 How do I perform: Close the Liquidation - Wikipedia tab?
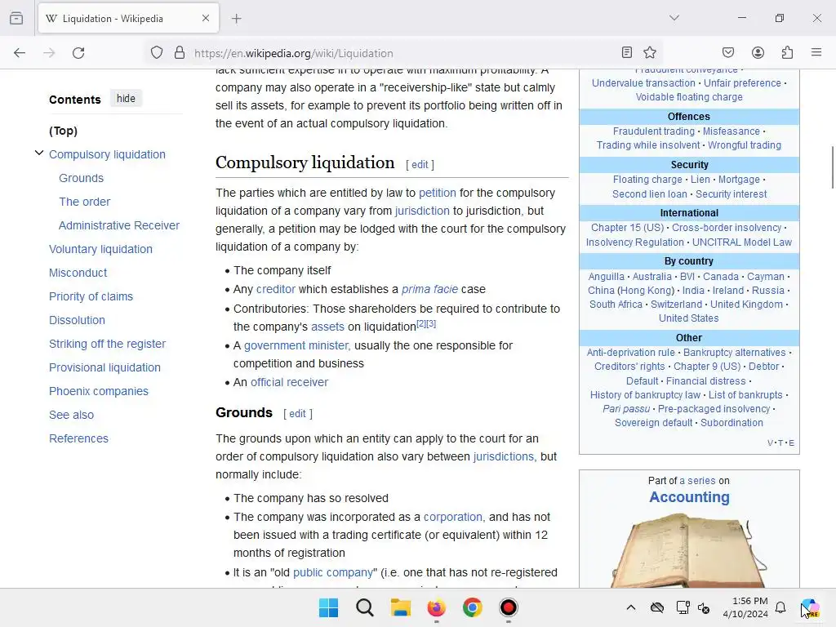pyautogui.click(x=206, y=18)
